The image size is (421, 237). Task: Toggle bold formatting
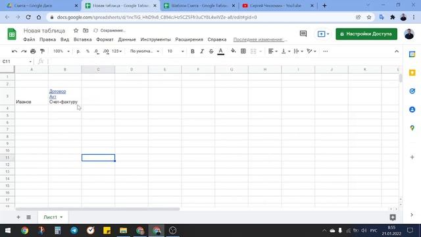tap(193, 51)
